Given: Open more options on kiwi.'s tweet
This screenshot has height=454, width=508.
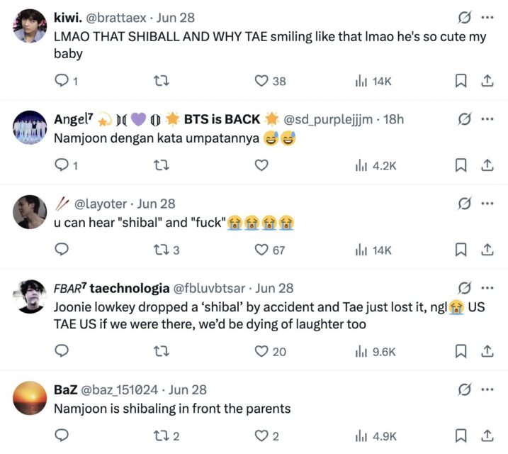Looking at the screenshot, I should click(487, 18).
